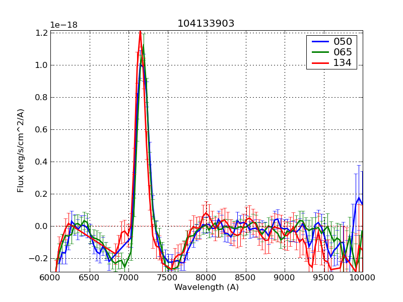Click the 7000 x-axis tick label
The width and height of the screenshot is (403, 302).
(128, 277)
